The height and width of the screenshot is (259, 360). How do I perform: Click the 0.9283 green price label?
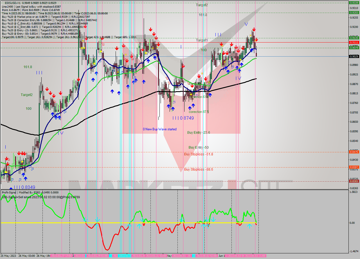click(x=354, y=12)
